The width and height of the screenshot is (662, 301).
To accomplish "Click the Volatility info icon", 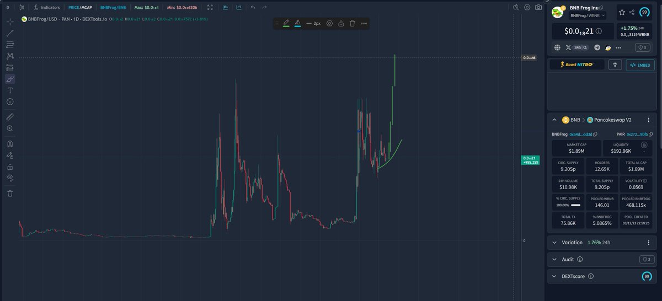I will [x=645, y=180].
